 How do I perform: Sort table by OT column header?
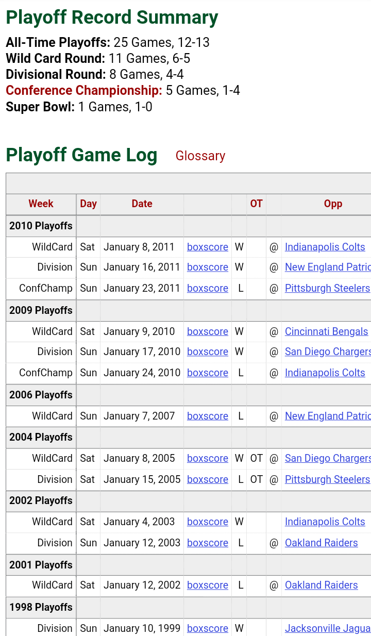257,204
